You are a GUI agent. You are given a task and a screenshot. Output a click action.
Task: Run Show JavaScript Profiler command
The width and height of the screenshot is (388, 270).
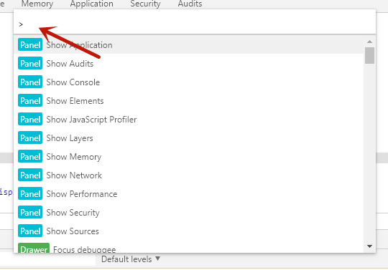188,119
